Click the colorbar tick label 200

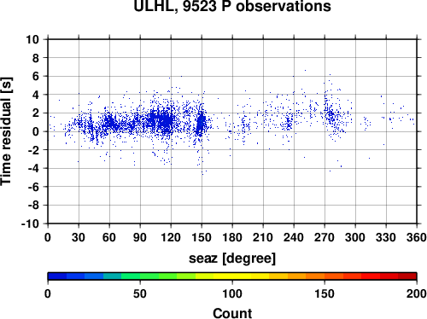tap(417, 293)
